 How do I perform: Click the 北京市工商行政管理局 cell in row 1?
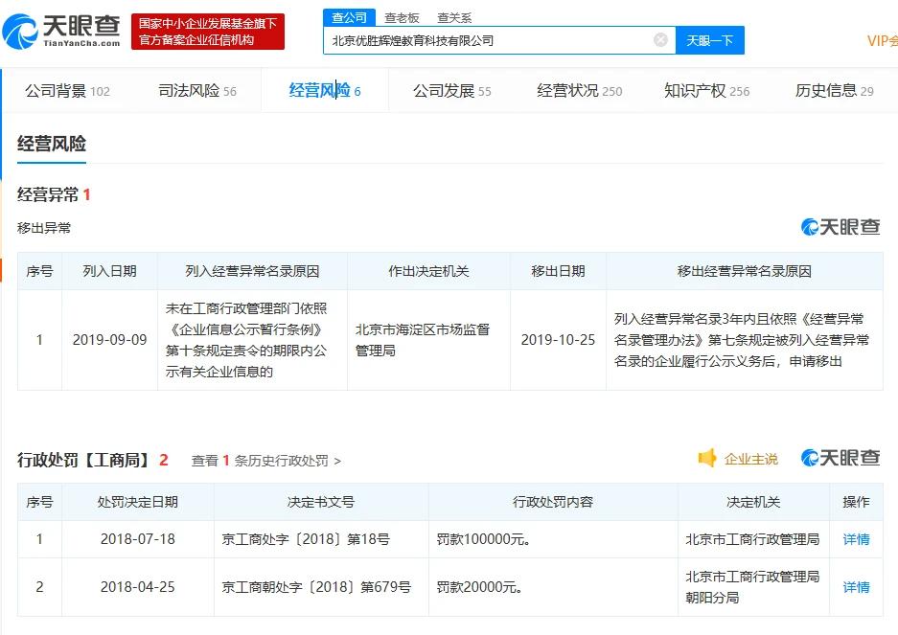coord(752,539)
